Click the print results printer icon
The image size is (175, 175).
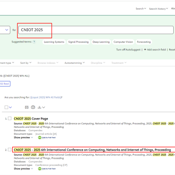tap(33, 107)
